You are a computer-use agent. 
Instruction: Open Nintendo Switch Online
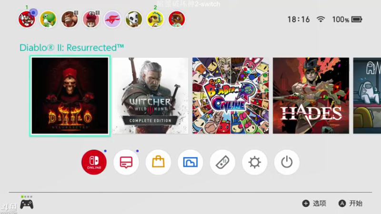(94, 162)
